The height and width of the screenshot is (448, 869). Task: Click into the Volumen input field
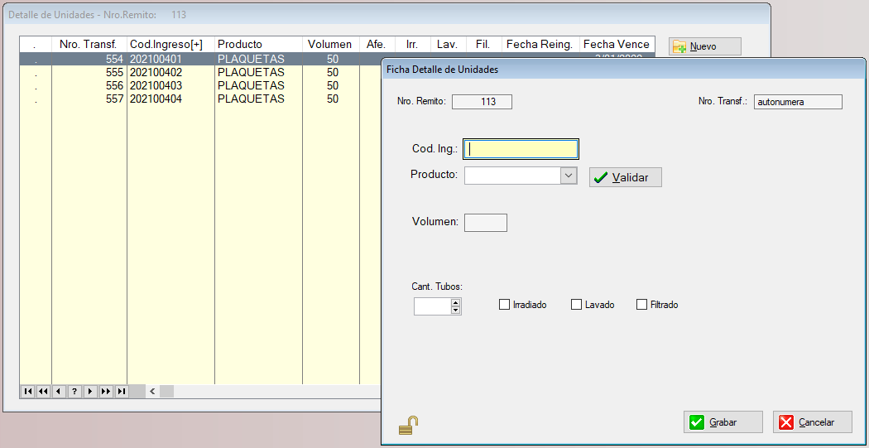(x=486, y=222)
